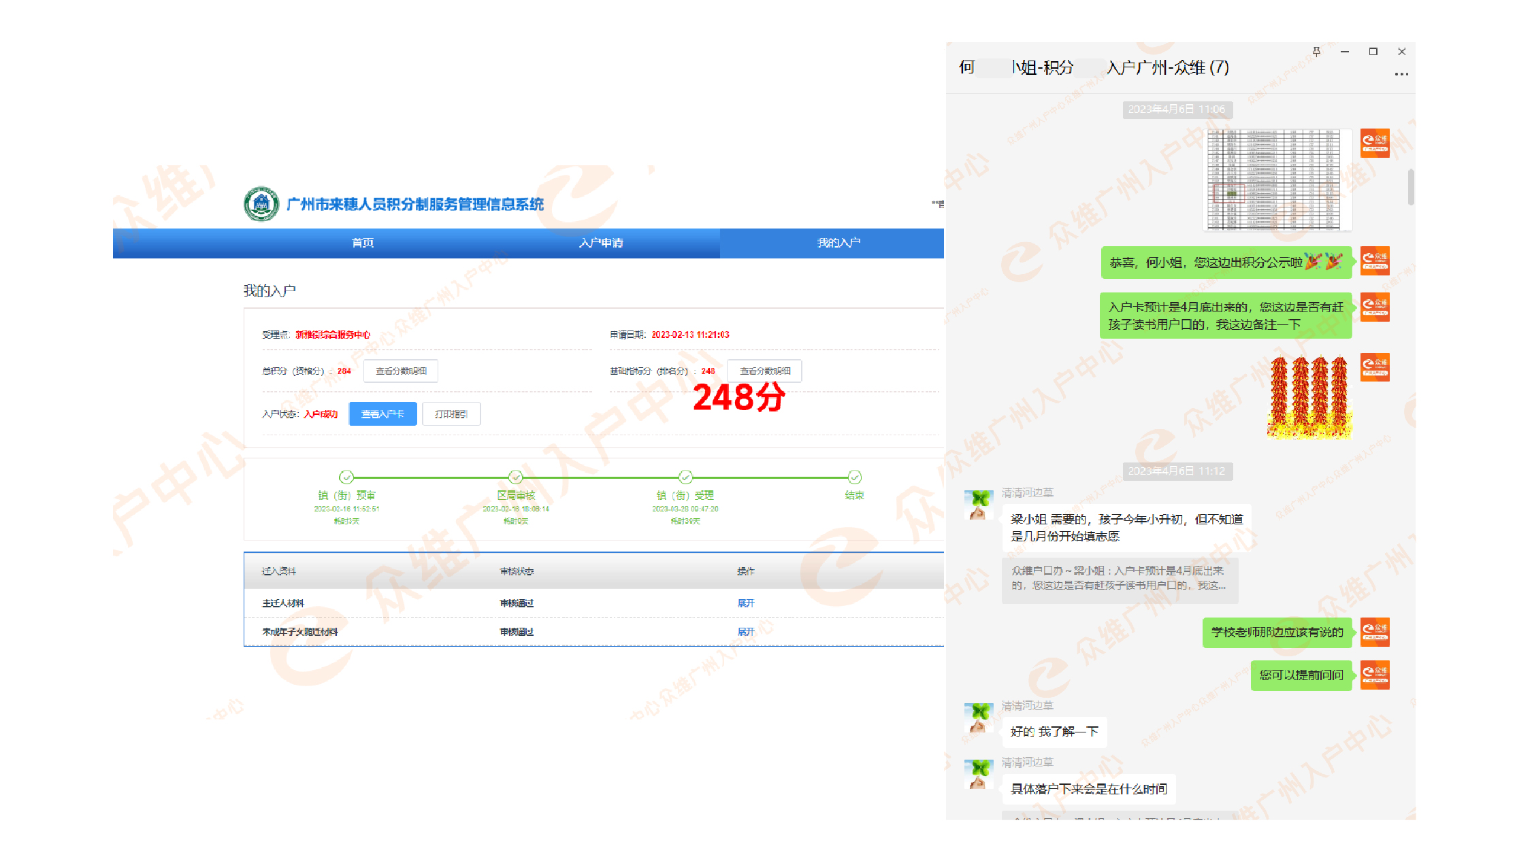Click the 众维 avatar beside the firecracker sticker

pos(1375,367)
